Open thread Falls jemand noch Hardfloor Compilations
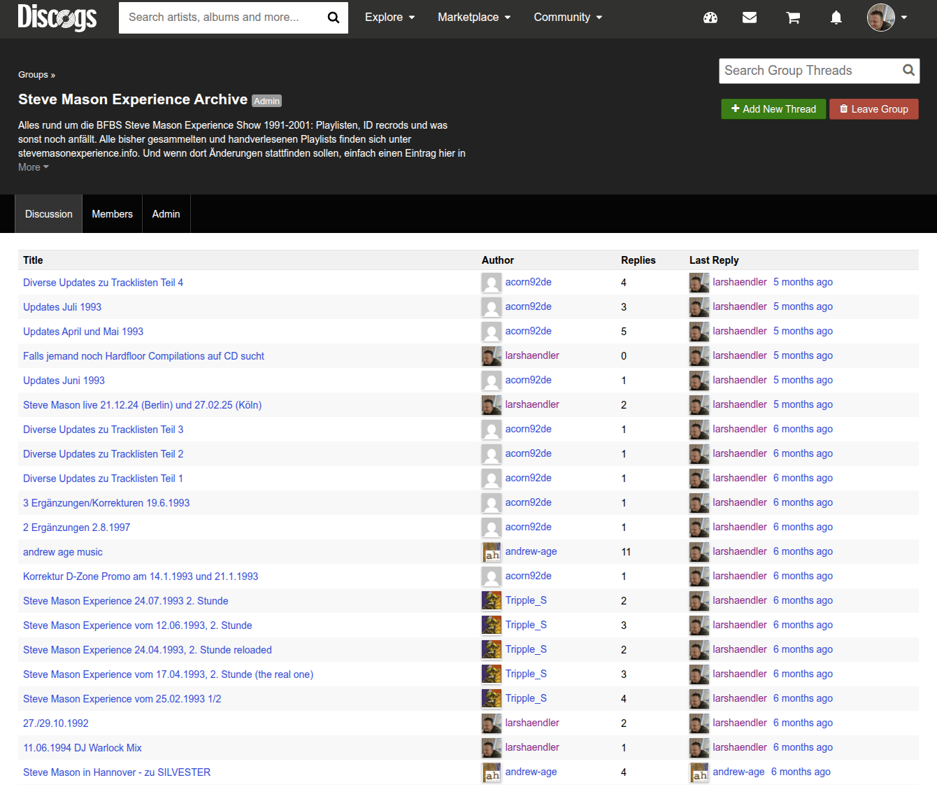Screen dimensions: 937x785 [x=143, y=356]
